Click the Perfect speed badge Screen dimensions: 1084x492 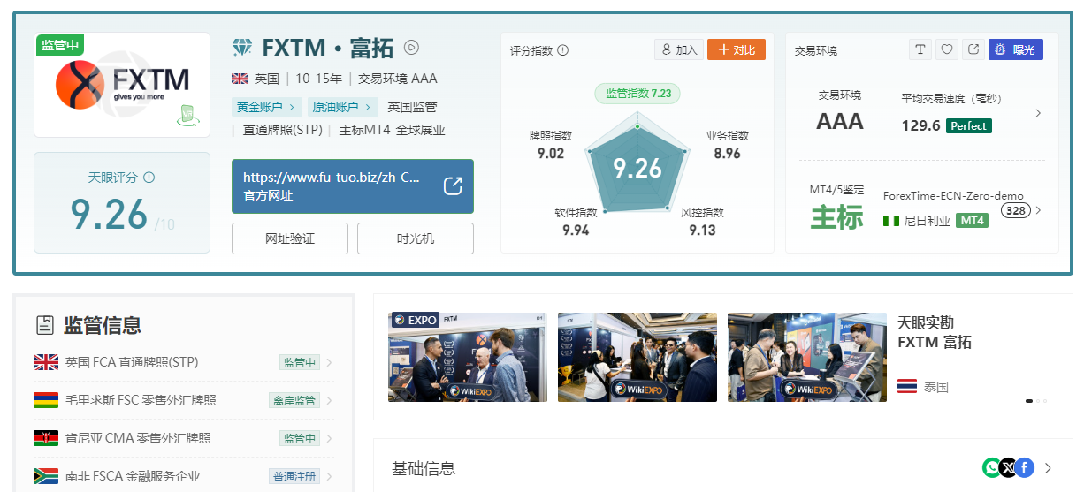(x=969, y=125)
